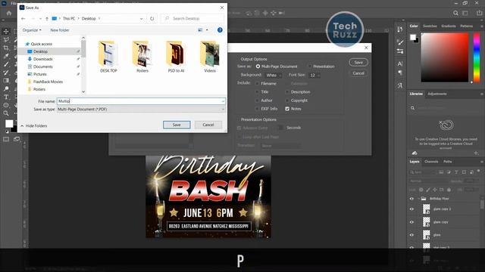This screenshot has width=485, height=272.
Task: Open the PSD to AI folder
Action: pyautogui.click(x=176, y=57)
